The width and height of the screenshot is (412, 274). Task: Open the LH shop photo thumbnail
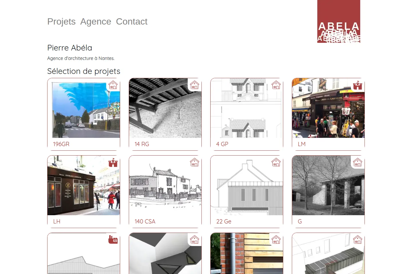click(84, 186)
